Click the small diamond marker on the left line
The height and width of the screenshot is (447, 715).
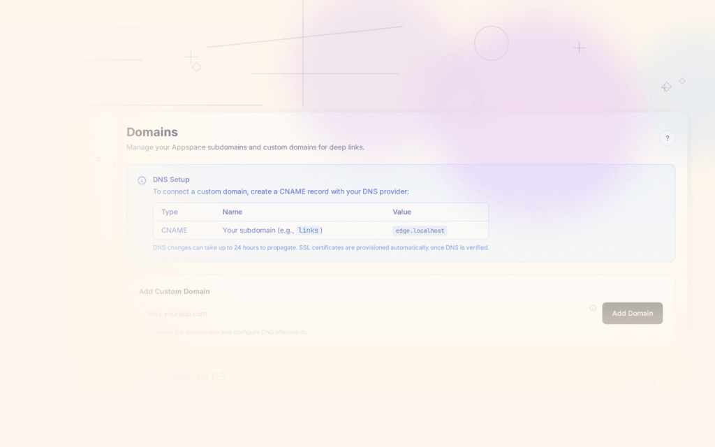coord(196,66)
